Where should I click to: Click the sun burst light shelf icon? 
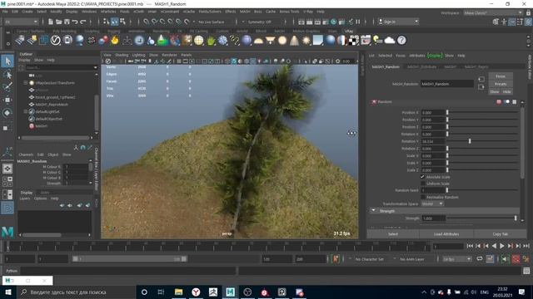[306, 41]
